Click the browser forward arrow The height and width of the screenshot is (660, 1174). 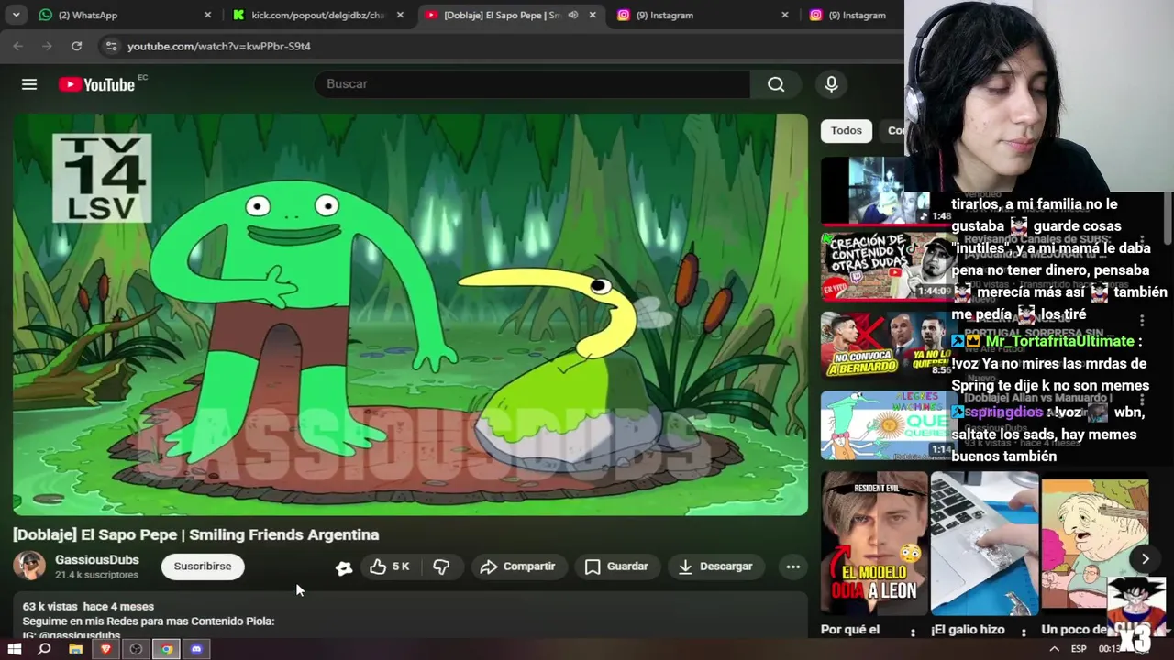[47, 46]
